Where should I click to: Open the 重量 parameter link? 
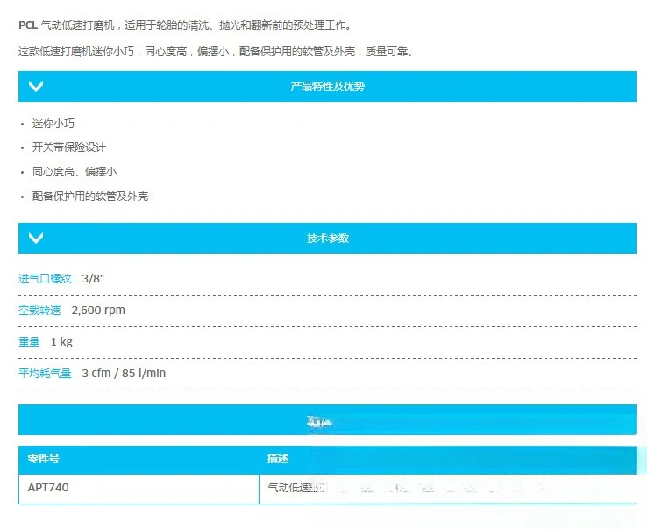coord(29,341)
